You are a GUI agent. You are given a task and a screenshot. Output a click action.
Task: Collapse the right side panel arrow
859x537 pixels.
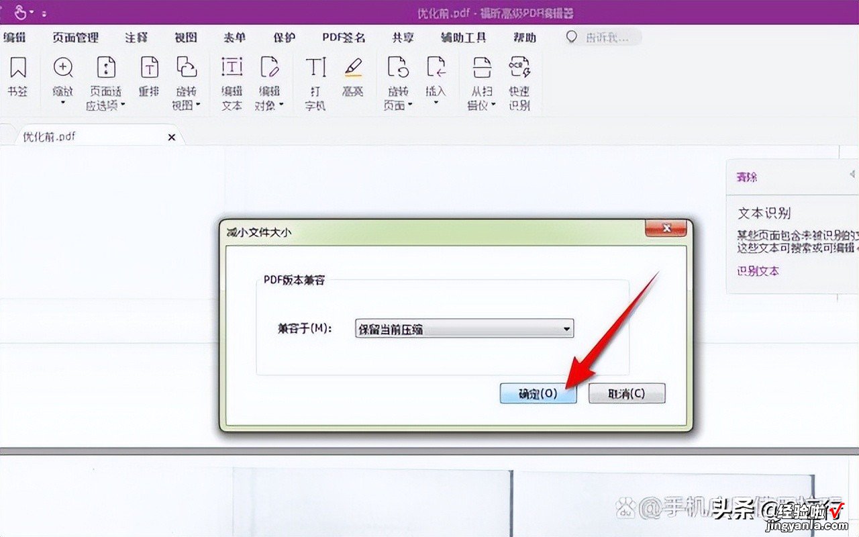tap(852, 175)
